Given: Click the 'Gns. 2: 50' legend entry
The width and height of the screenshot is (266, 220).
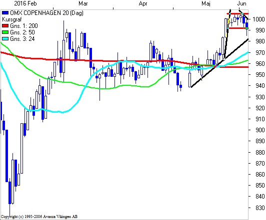Looking at the screenshot, I should tap(22, 32).
